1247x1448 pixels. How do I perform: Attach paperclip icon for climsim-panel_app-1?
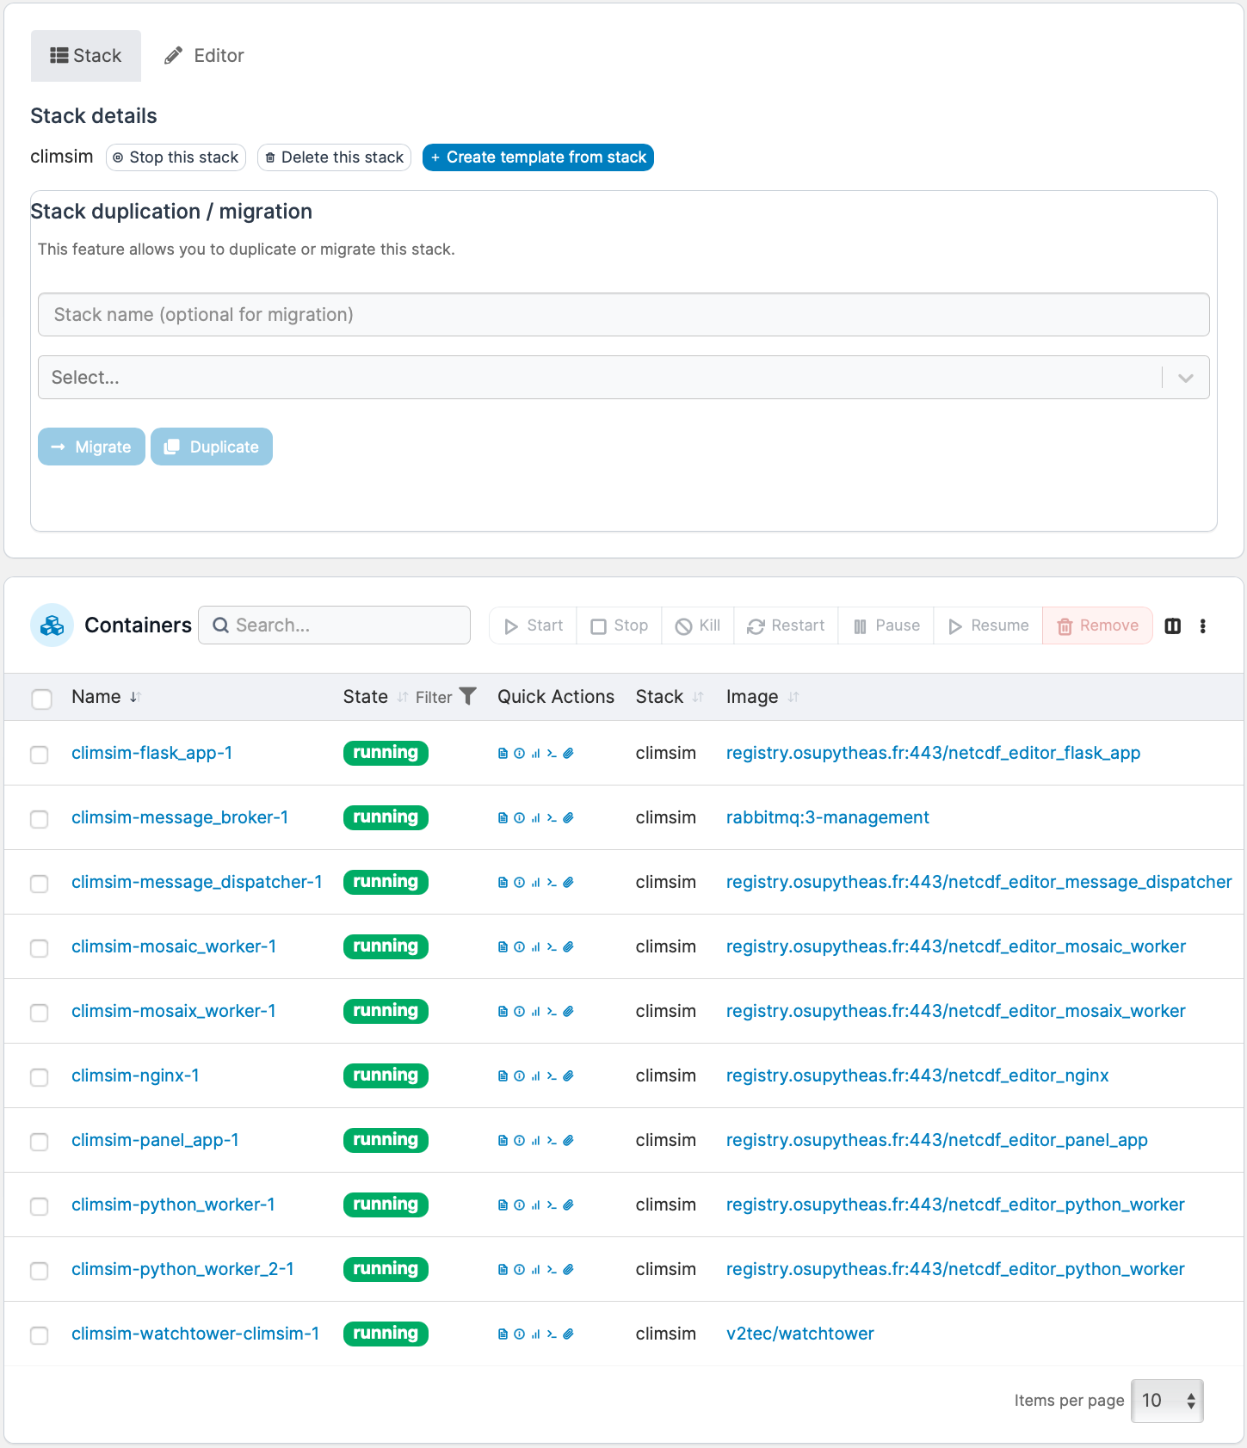point(568,1141)
